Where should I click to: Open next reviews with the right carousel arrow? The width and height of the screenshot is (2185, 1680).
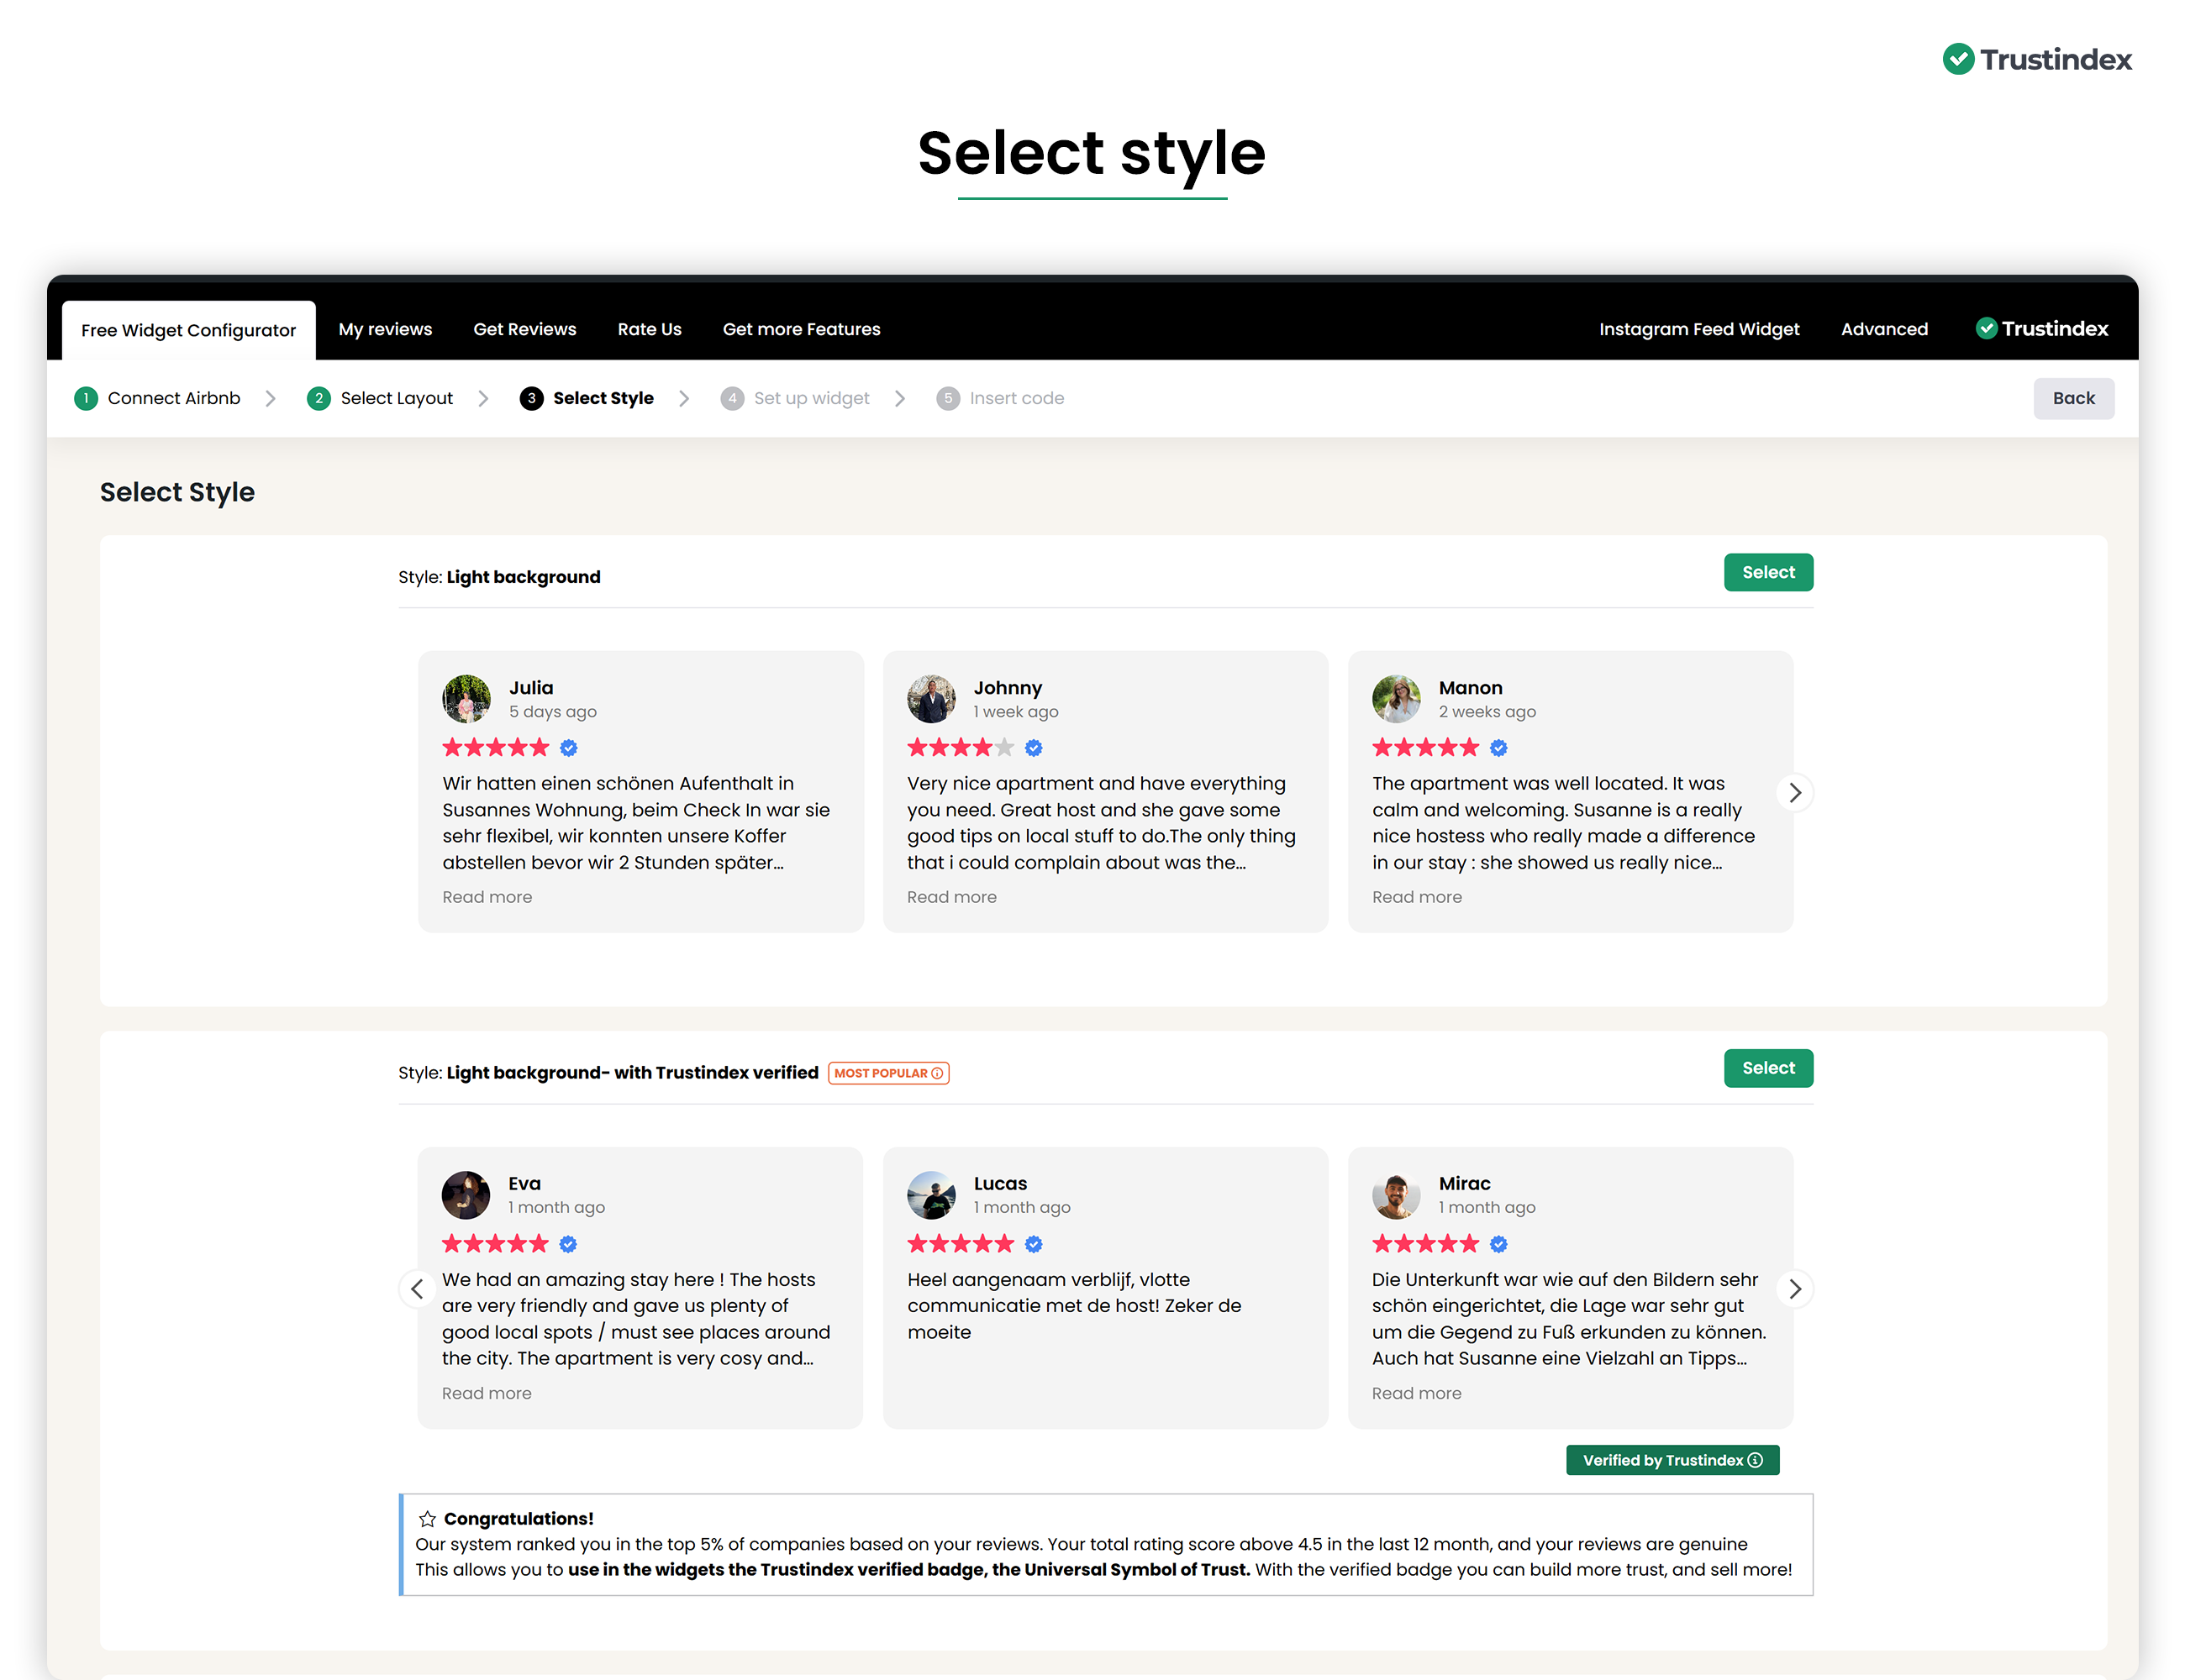pos(1795,792)
